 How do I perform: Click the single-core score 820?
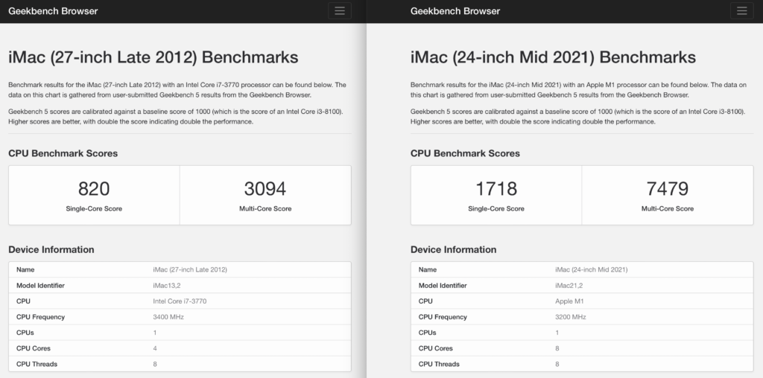pyautogui.click(x=94, y=189)
